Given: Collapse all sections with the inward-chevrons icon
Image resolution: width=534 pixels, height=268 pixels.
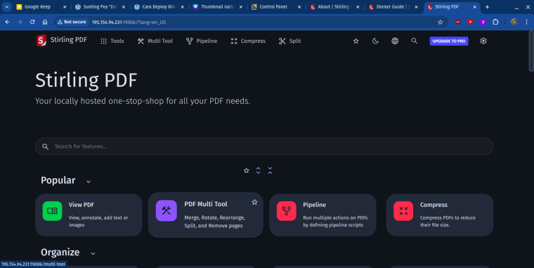Looking at the screenshot, I should (270, 170).
